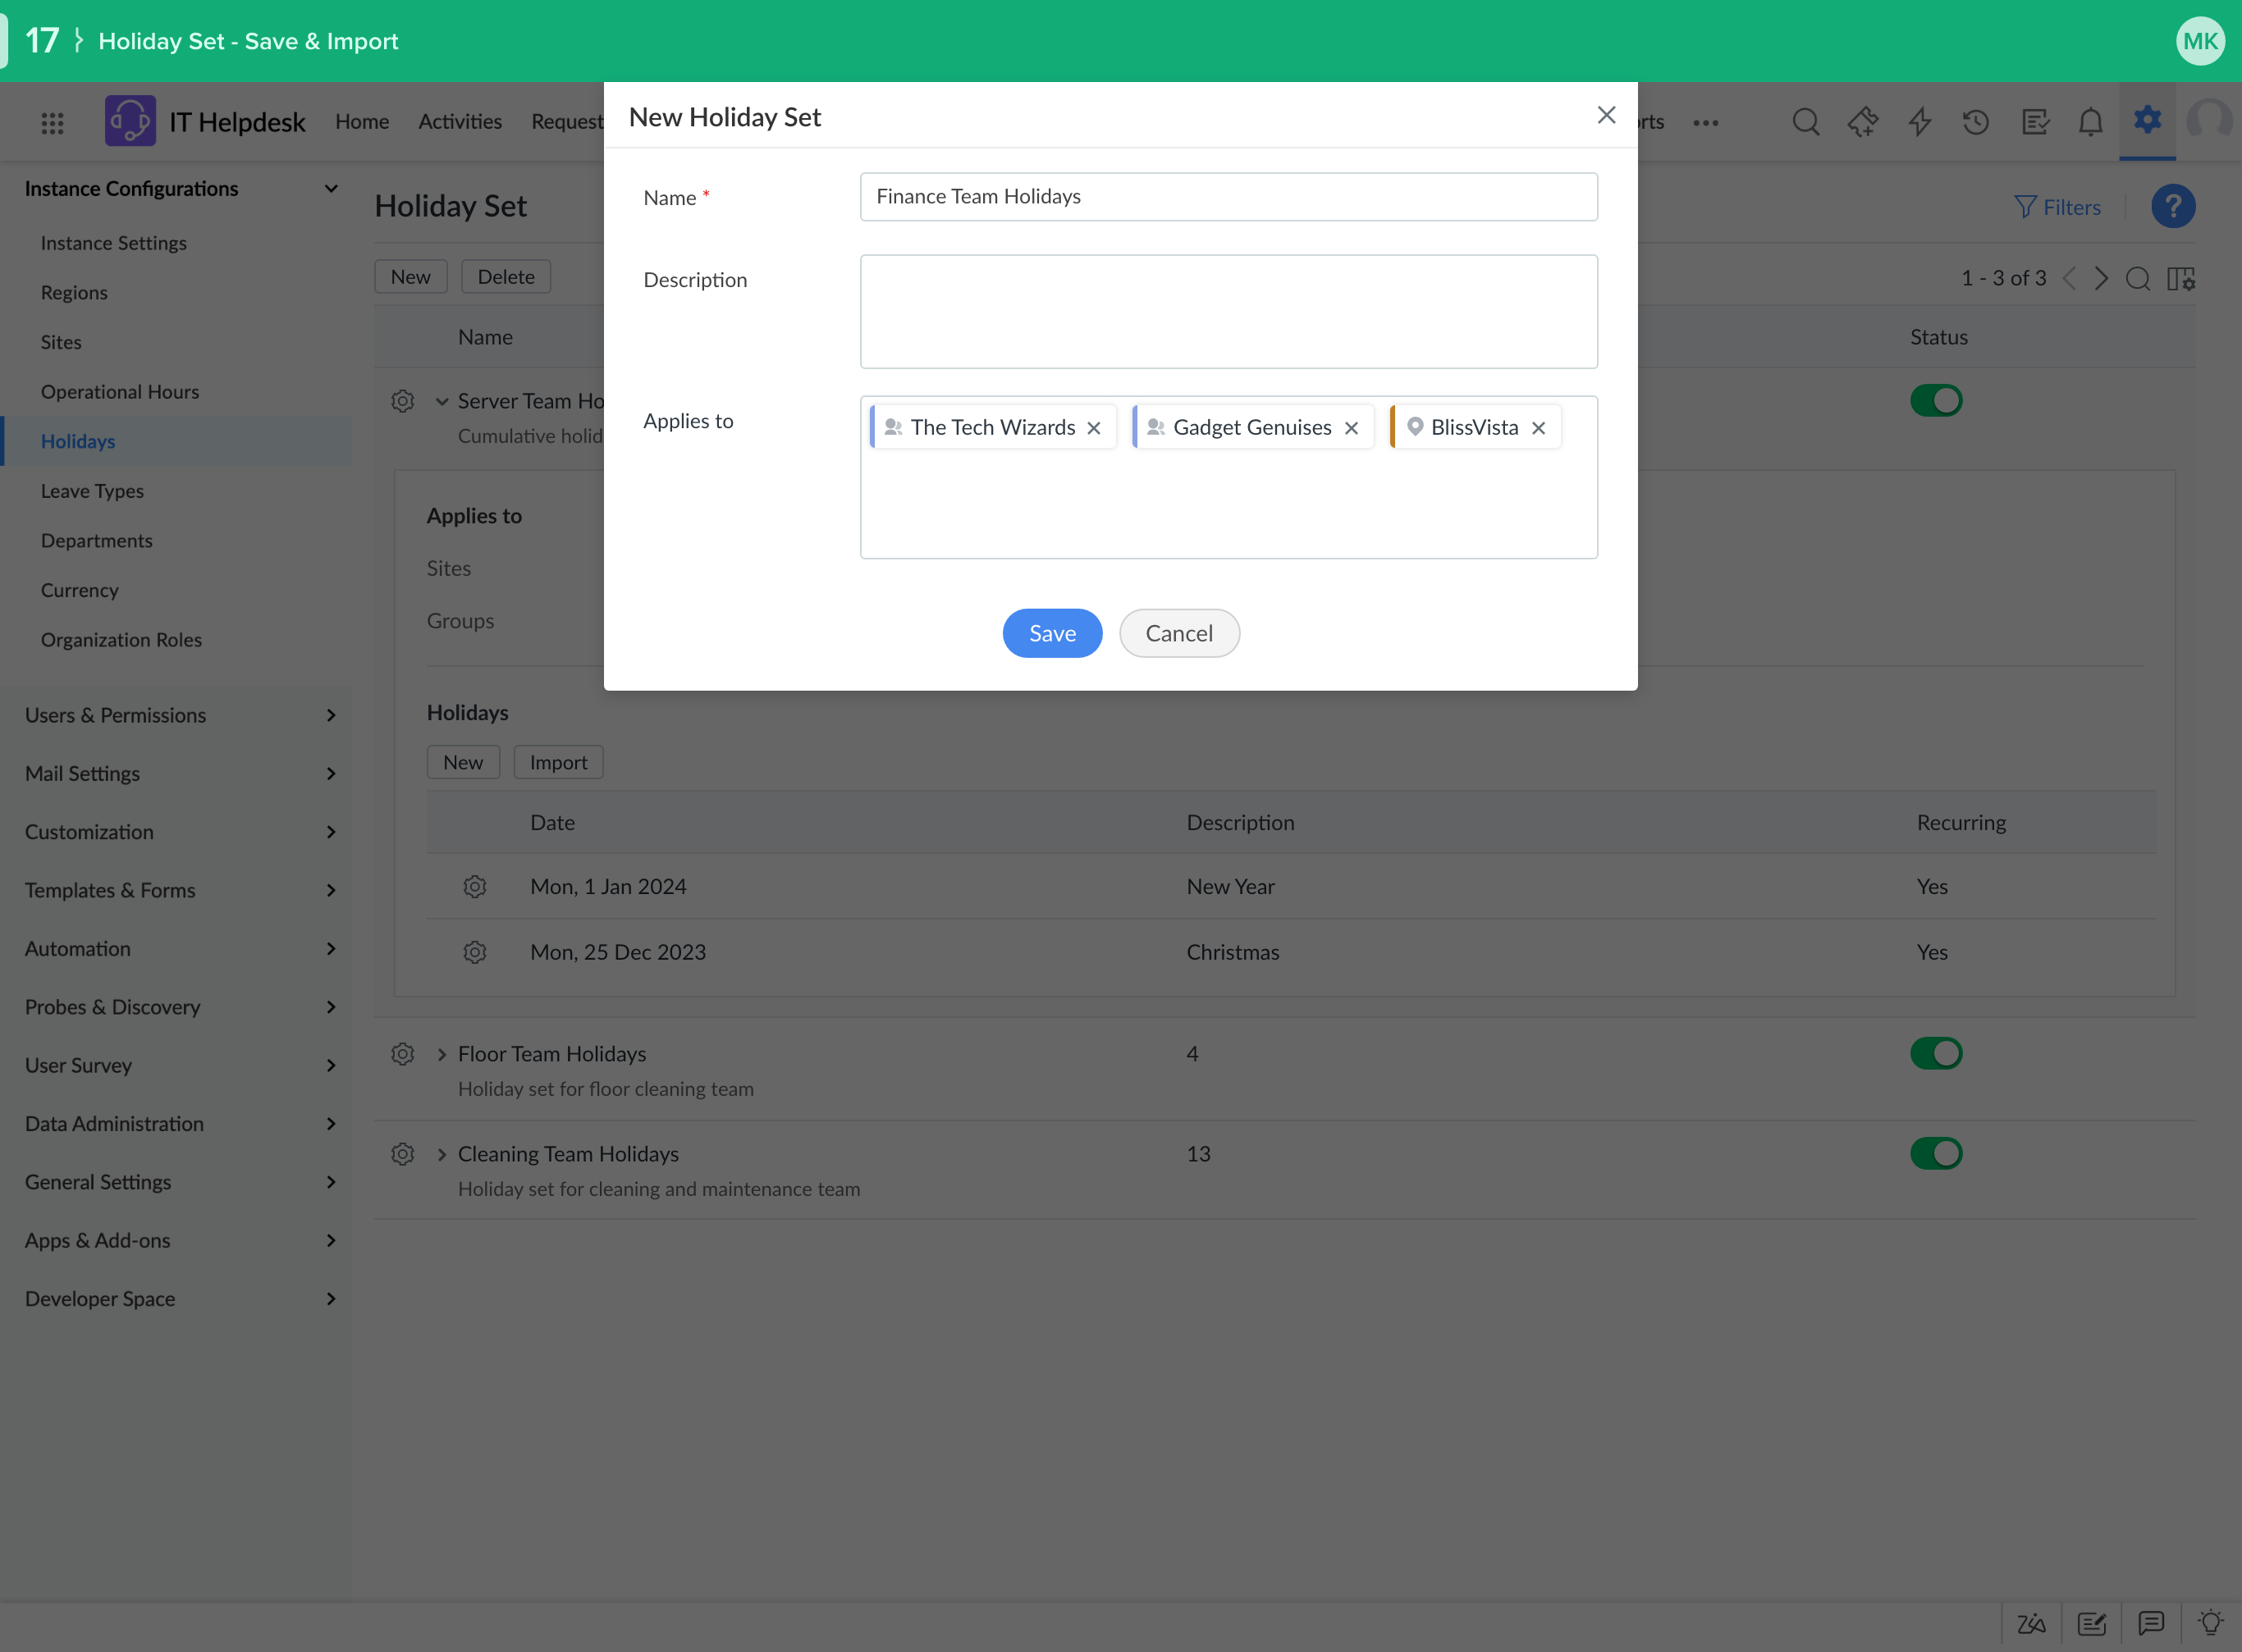This screenshot has width=2242, height=1652.
Task: Open the chat bubble icon in footer
Action: click(x=2151, y=1623)
